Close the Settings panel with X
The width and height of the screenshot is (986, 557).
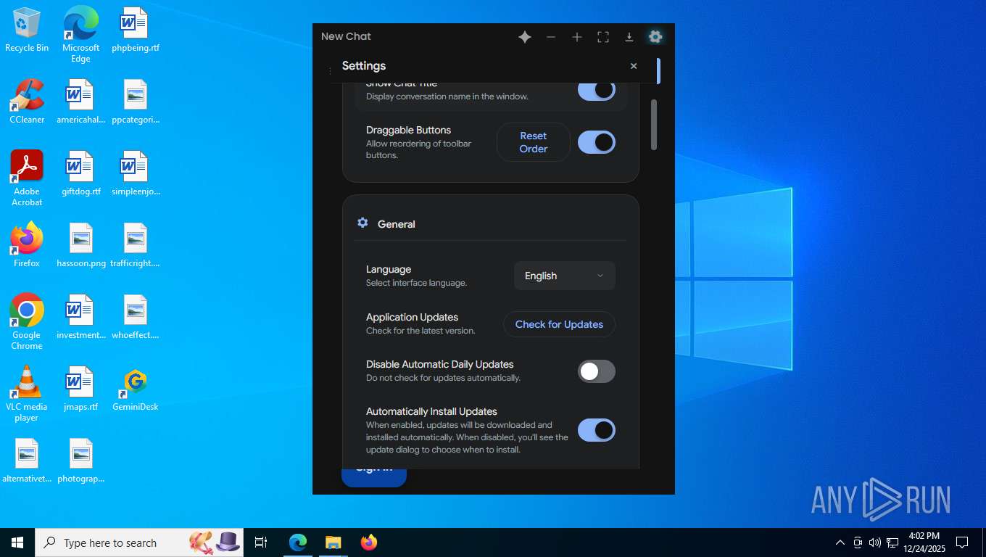point(634,66)
